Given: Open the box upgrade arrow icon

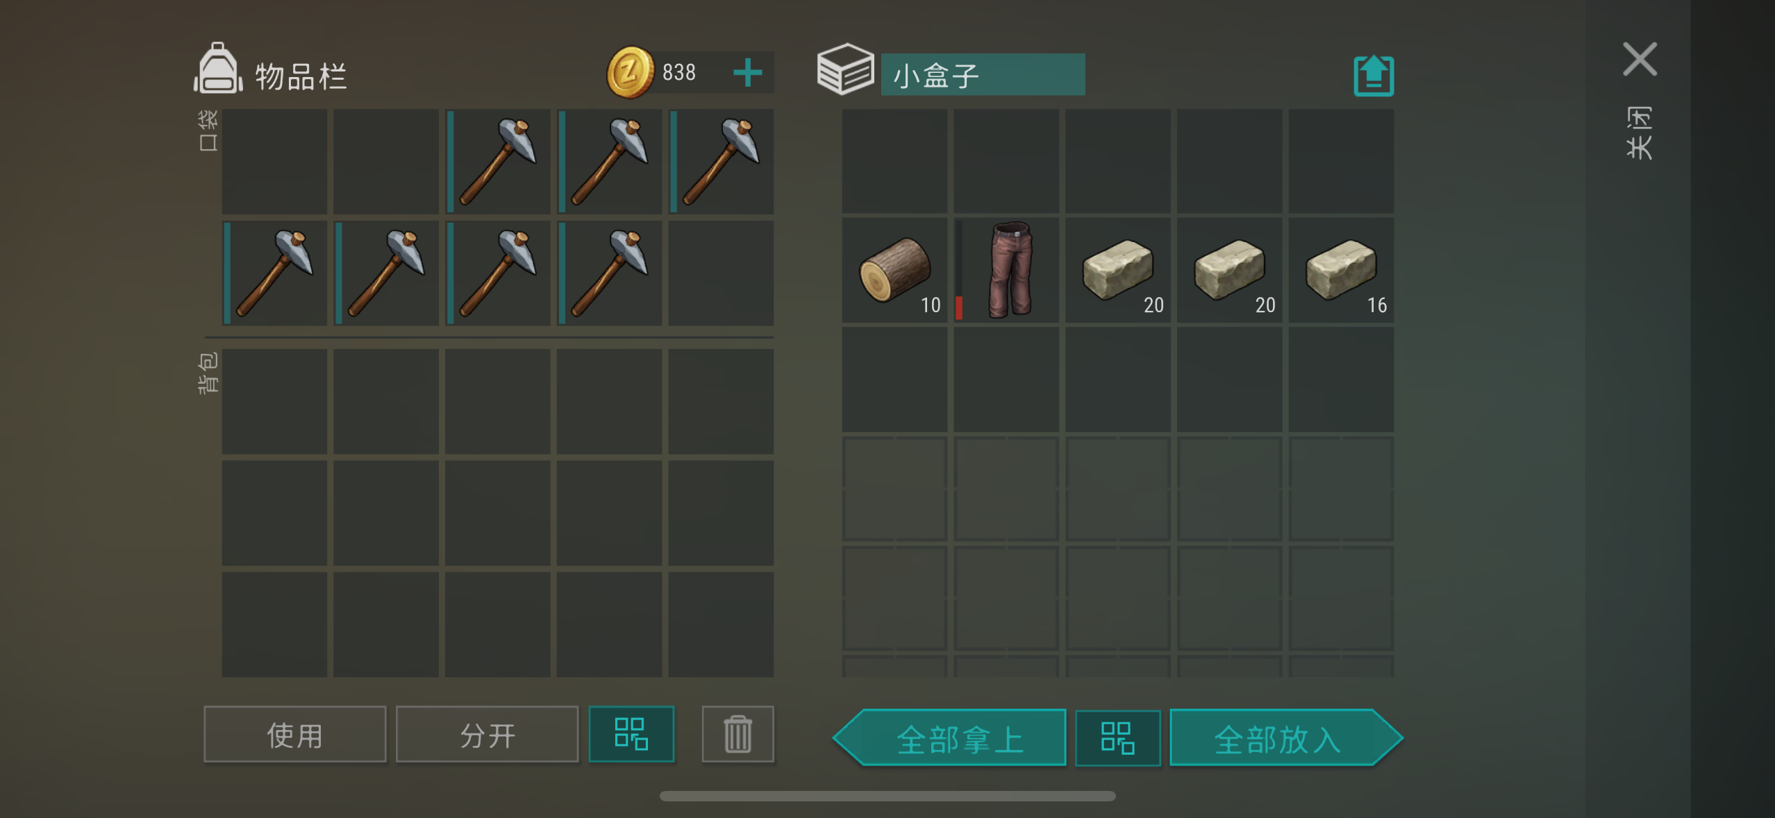Looking at the screenshot, I should (x=1373, y=76).
